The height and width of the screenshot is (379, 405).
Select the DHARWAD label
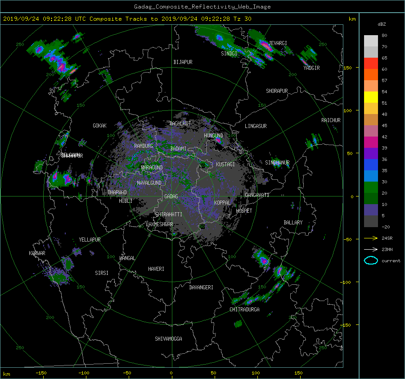click(117, 192)
